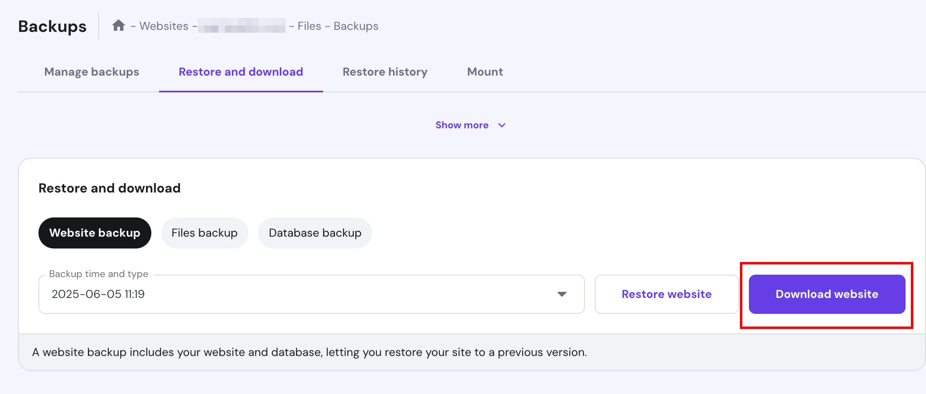Click the Show more chevron icon
Viewport: 926px width, 394px height.
[x=502, y=125]
